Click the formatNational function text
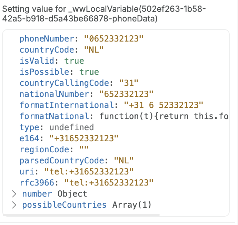 [x=164, y=116]
